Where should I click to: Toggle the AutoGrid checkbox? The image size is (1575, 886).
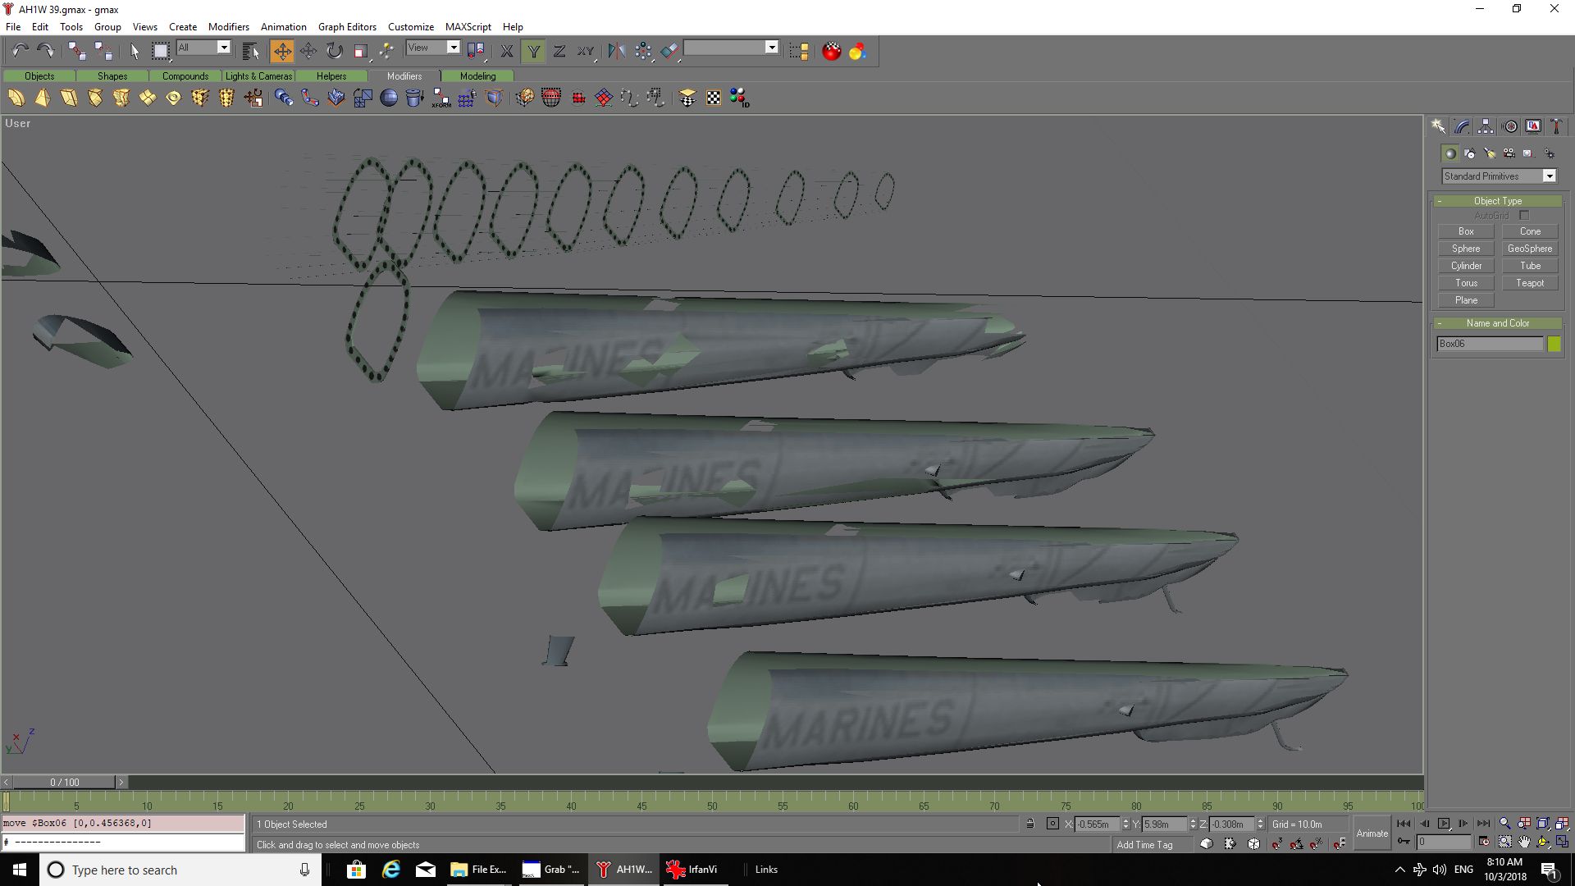tap(1524, 216)
